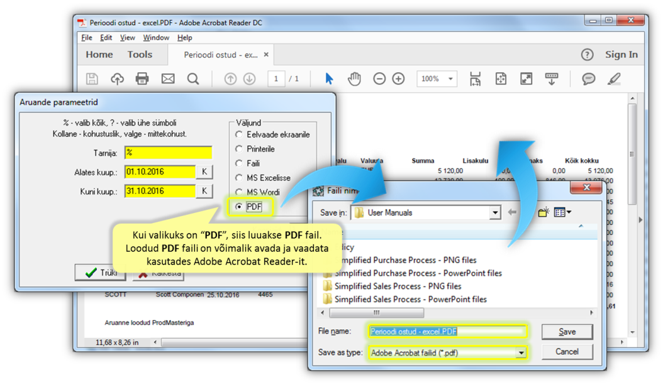Open the Help menu
663x385 pixels.
185,38
